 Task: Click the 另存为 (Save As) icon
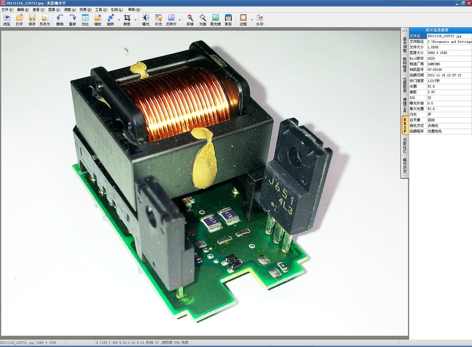45,20
